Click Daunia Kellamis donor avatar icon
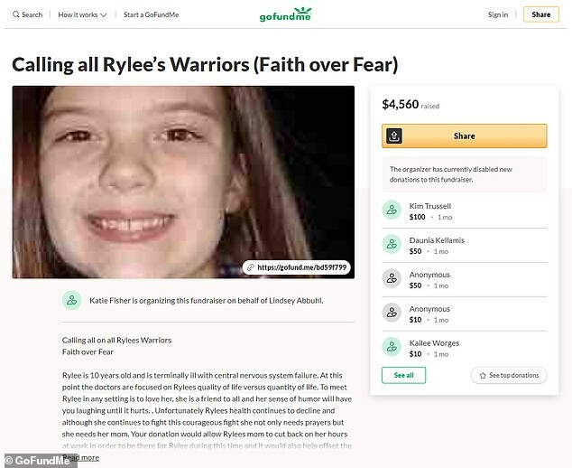The height and width of the screenshot is (468, 572). [x=392, y=244]
